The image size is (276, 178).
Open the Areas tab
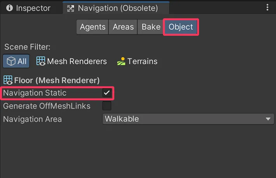coord(123,27)
